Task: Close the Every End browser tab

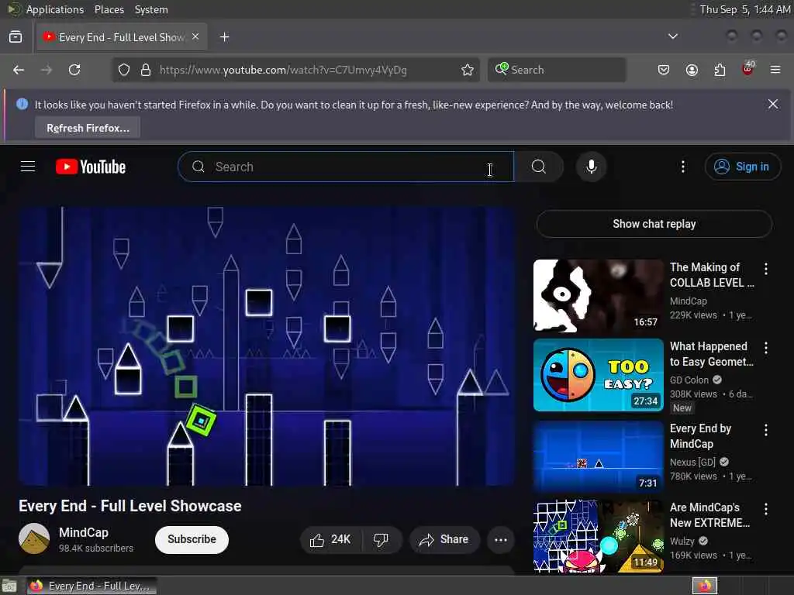Action: [x=195, y=36]
